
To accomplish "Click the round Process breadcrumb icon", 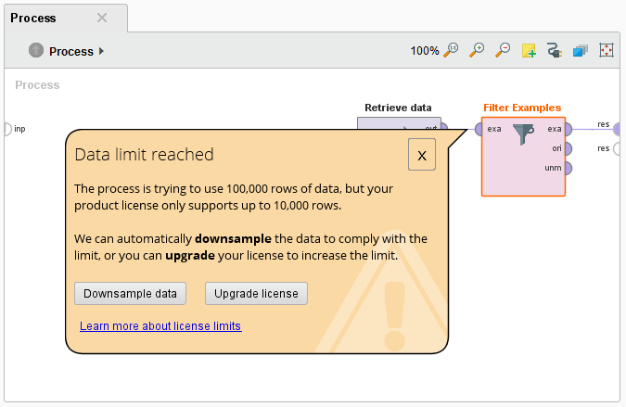I will pyautogui.click(x=36, y=51).
